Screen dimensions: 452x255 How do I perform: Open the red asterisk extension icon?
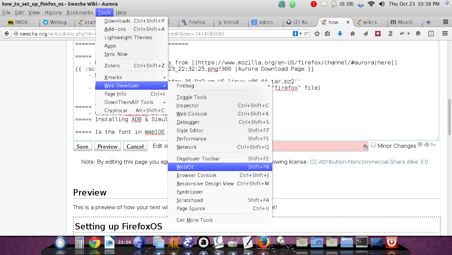pyautogui.click(x=378, y=34)
